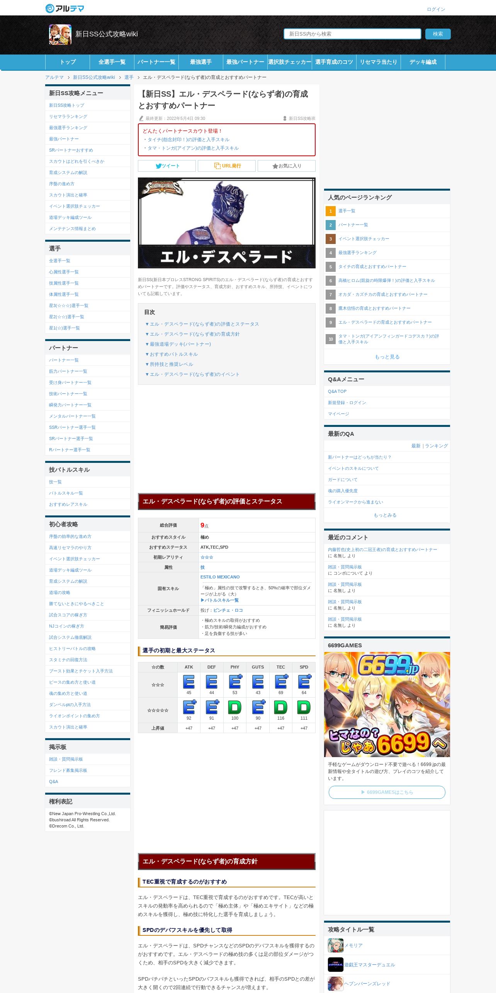This screenshot has width=496, height=993.
Task: Click the お気に入り star favorite button
Action: tap(287, 166)
